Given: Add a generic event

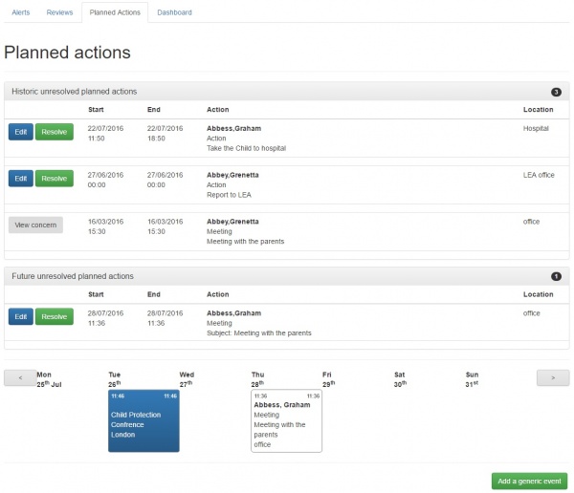Looking at the screenshot, I should pos(529,481).
